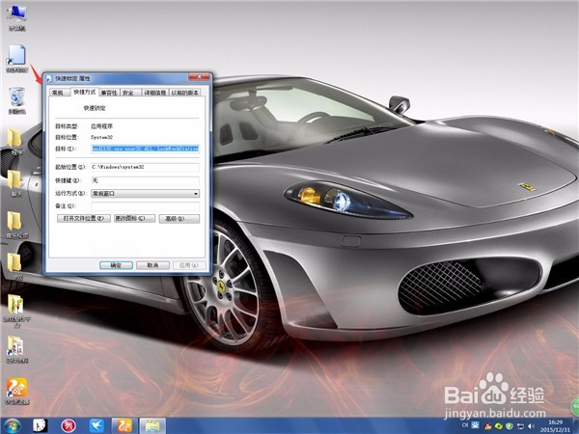579x434 pixels.
Task: Focus the 快捷键 shortcut key field
Action: click(x=145, y=180)
